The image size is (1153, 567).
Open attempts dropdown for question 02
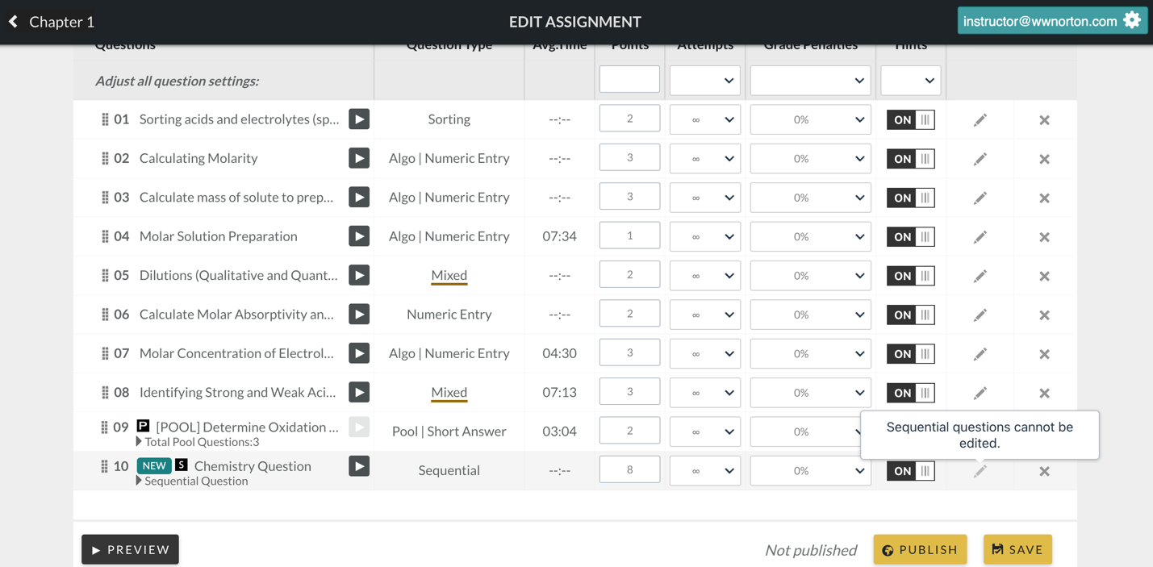coord(704,159)
